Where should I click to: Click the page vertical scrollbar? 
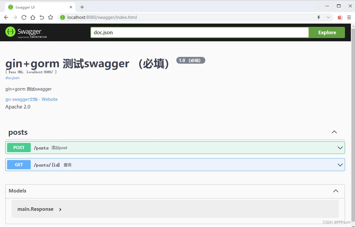pyautogui.click(x=353, y=125)
